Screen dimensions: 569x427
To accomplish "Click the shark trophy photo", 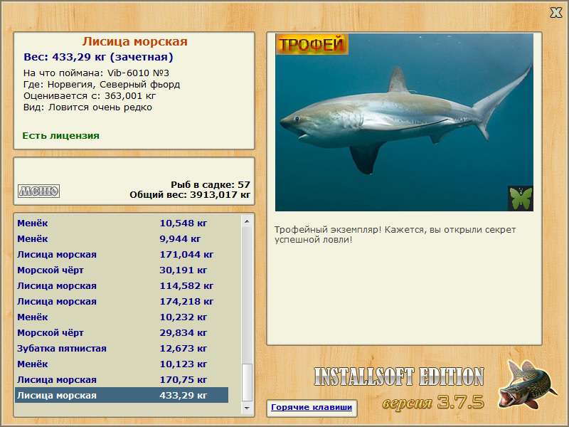I will [x=404, y=122].
